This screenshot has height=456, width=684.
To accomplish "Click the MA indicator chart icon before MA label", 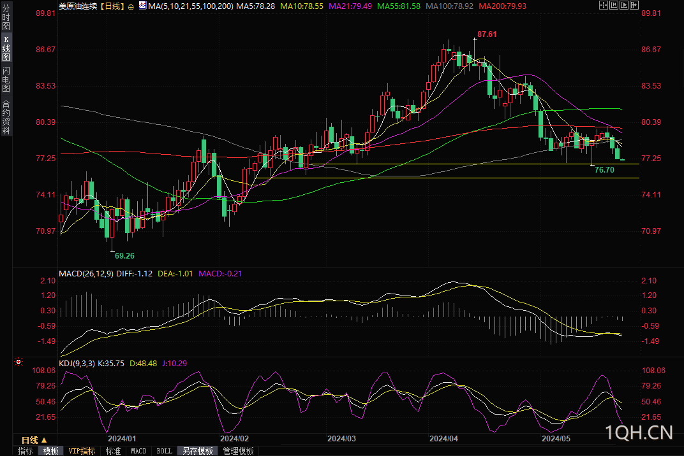I will point(143,5).
